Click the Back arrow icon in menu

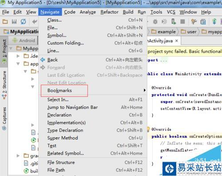click(43, 60)
